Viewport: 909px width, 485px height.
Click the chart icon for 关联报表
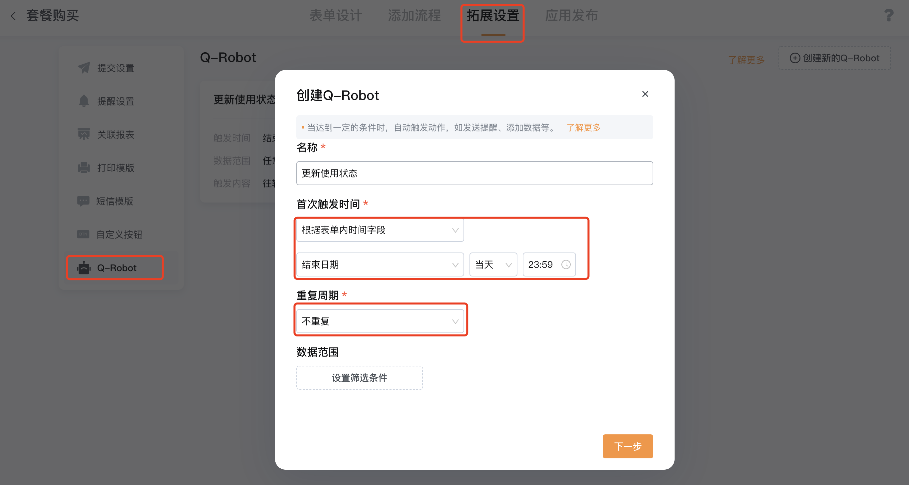click(x=84, y=134)
